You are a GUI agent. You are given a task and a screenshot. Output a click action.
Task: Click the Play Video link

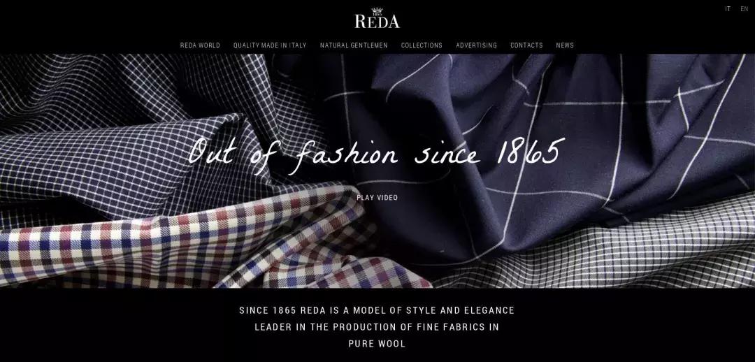(x=377, y=197)
